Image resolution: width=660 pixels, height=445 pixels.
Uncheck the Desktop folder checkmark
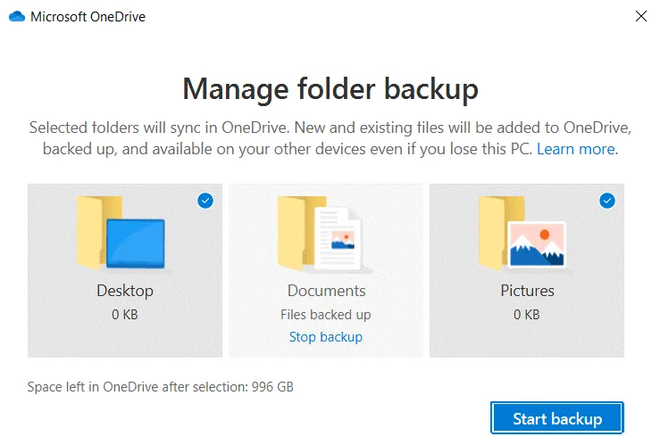pyautogui.click(x=205, y=202)
